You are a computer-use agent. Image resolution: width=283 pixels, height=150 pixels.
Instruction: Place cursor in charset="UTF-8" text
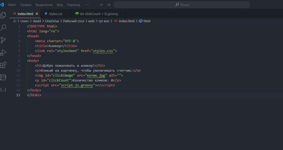click(62, 41)
